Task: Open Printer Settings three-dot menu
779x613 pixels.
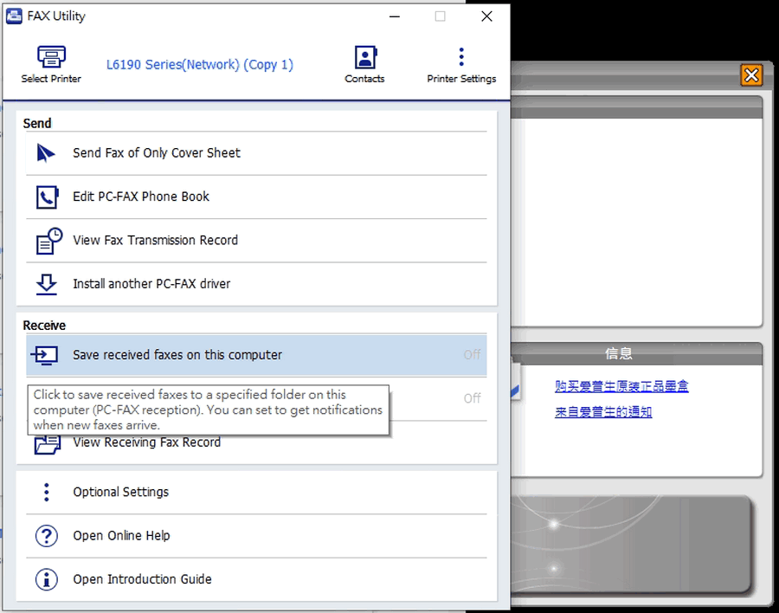Action: [460, 58]
